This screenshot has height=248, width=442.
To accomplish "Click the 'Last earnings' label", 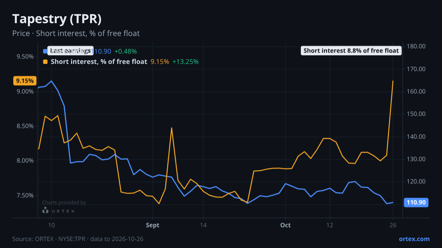I will 71,51.
